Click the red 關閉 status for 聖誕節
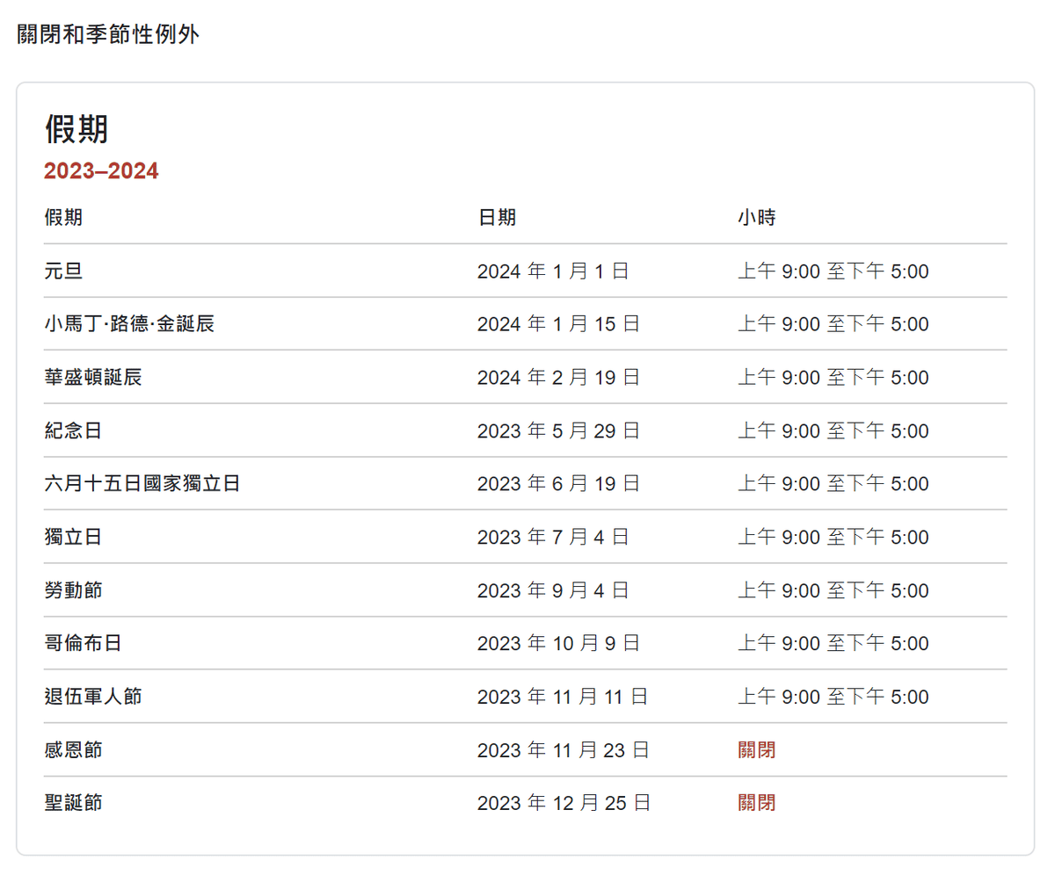 (x=757, y=803)
